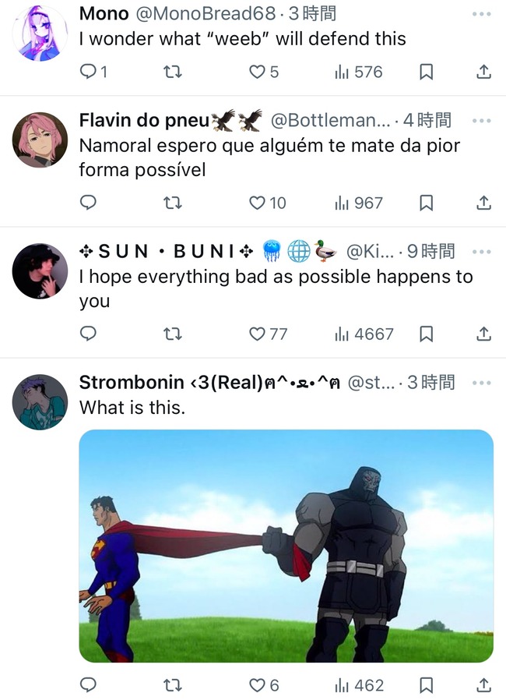View analytics showing 462 views
Viewport: 506px width, 700px height.
pos(359,685)
